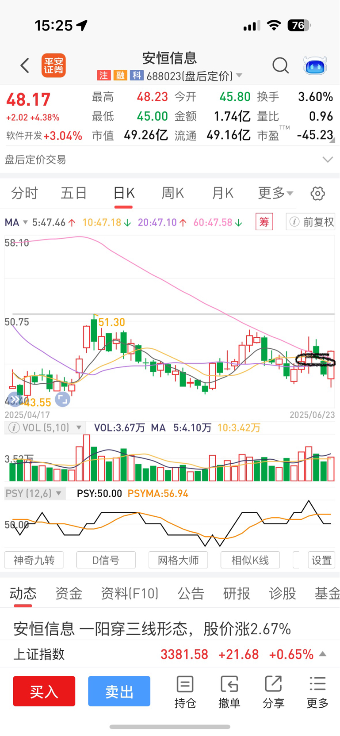Select the 动态 tab

point(23,593)
